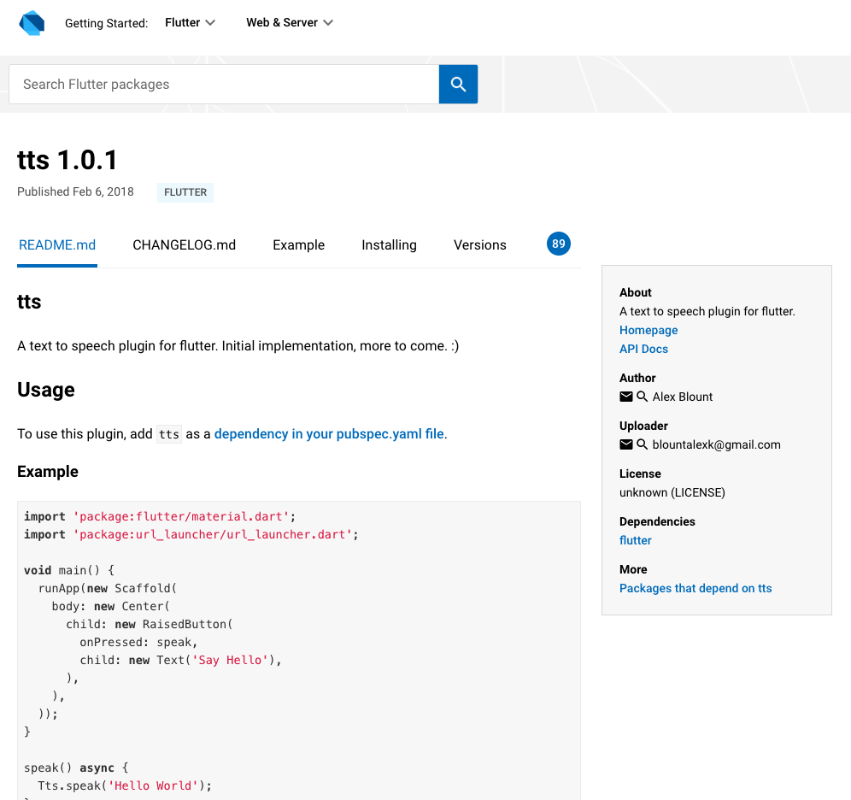The image size is (851, 800).
Task: Click the 'unknown (LICENSE)' text
Action: pyautogui.click(x=672, y=492)
